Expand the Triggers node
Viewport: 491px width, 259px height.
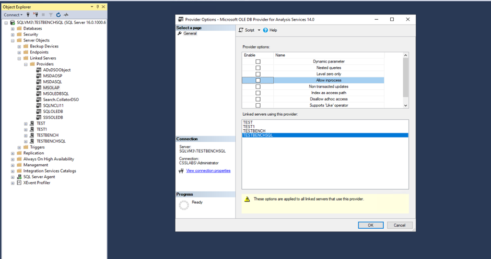pos(19,147)
